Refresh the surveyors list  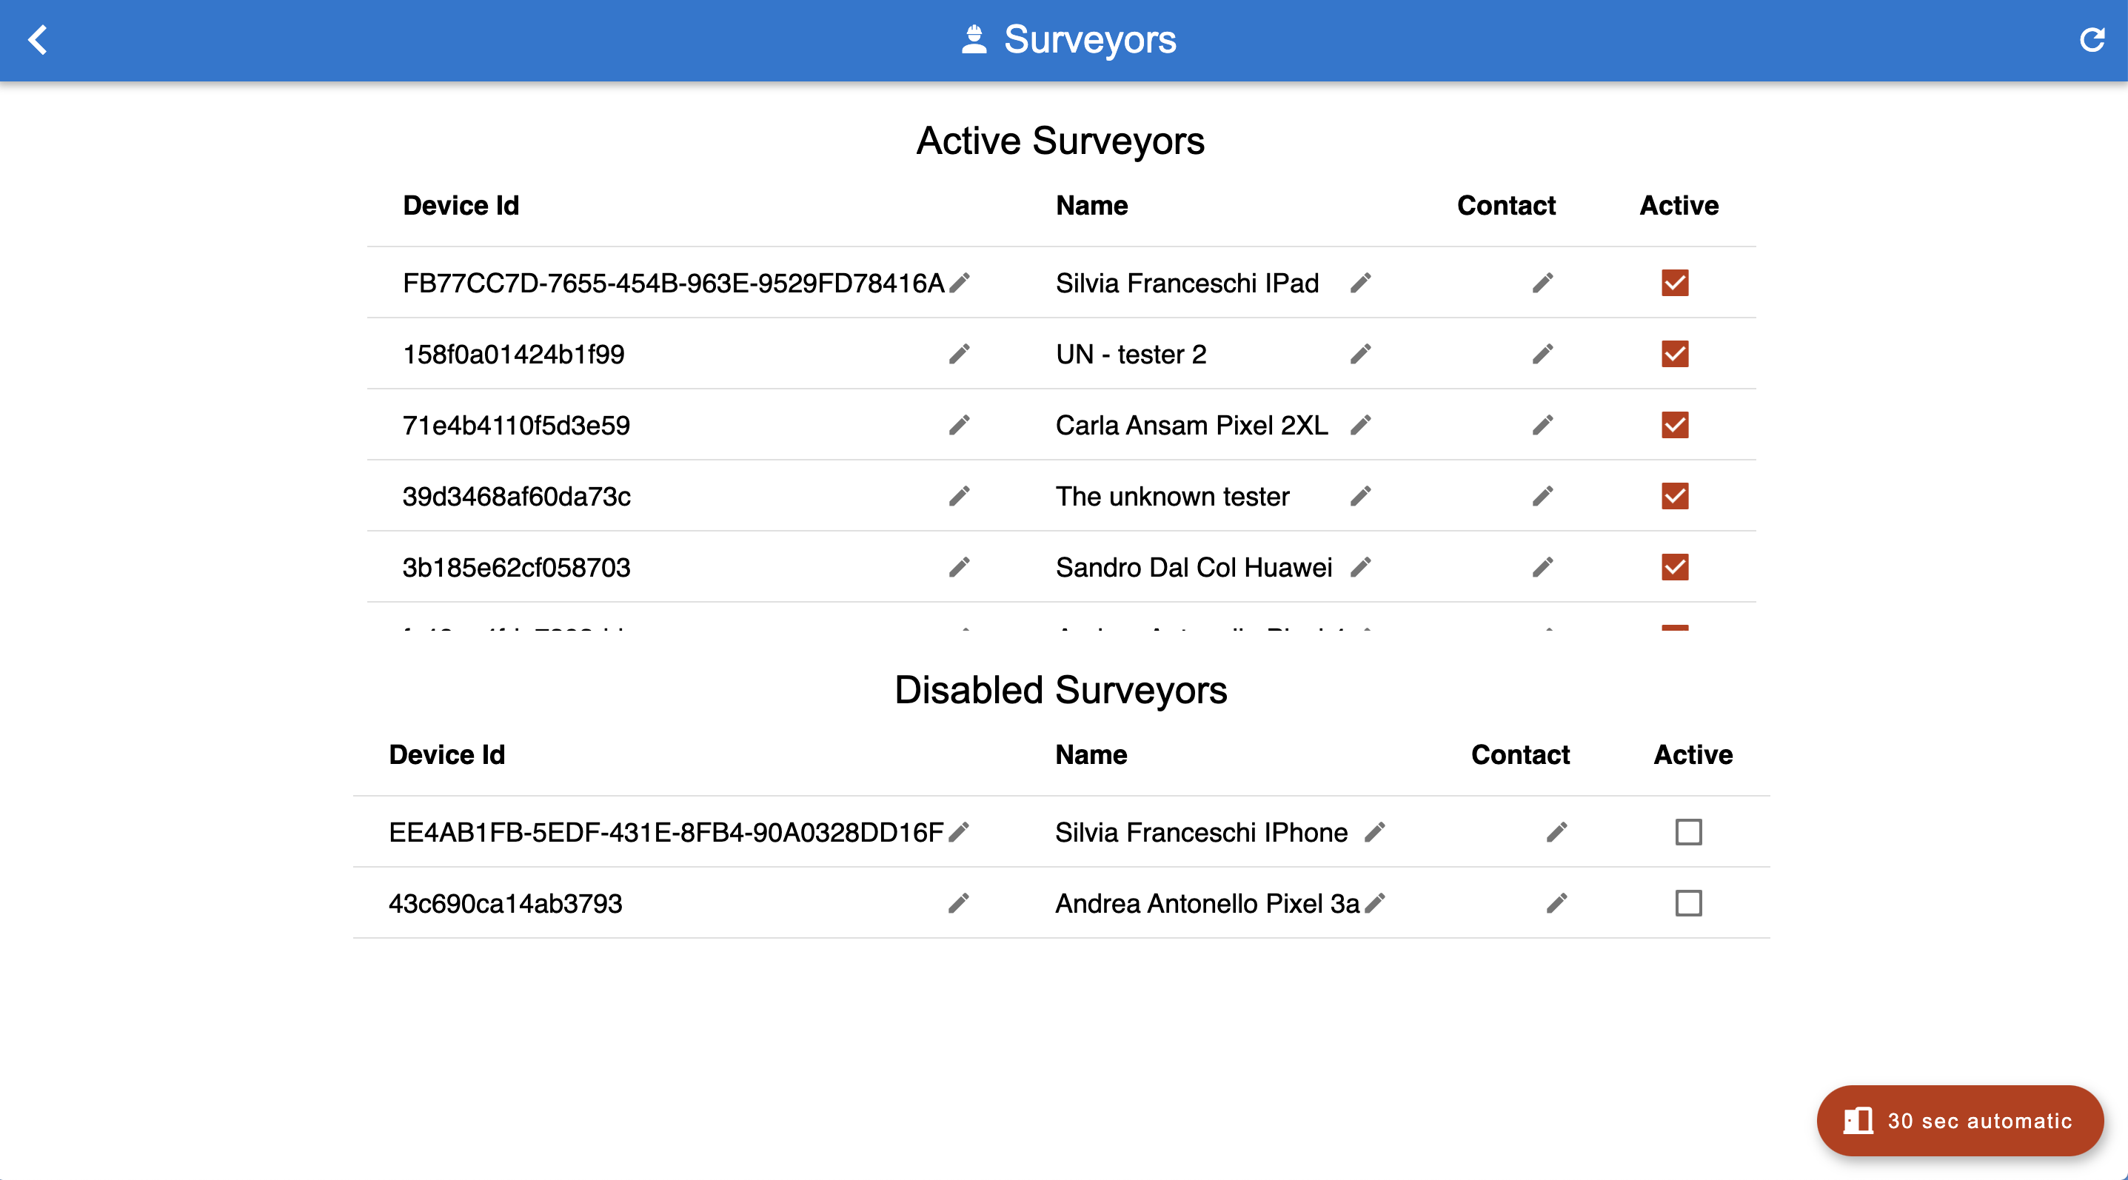(x=2092, y=40)
